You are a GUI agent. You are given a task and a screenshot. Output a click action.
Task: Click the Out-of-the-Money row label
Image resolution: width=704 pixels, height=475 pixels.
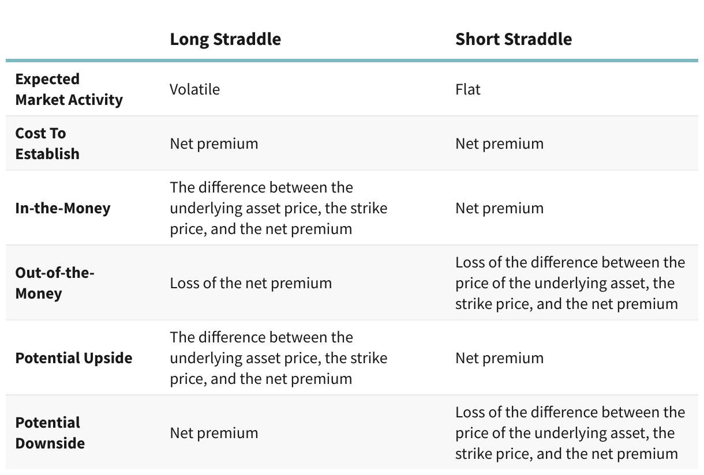[54, 283]
